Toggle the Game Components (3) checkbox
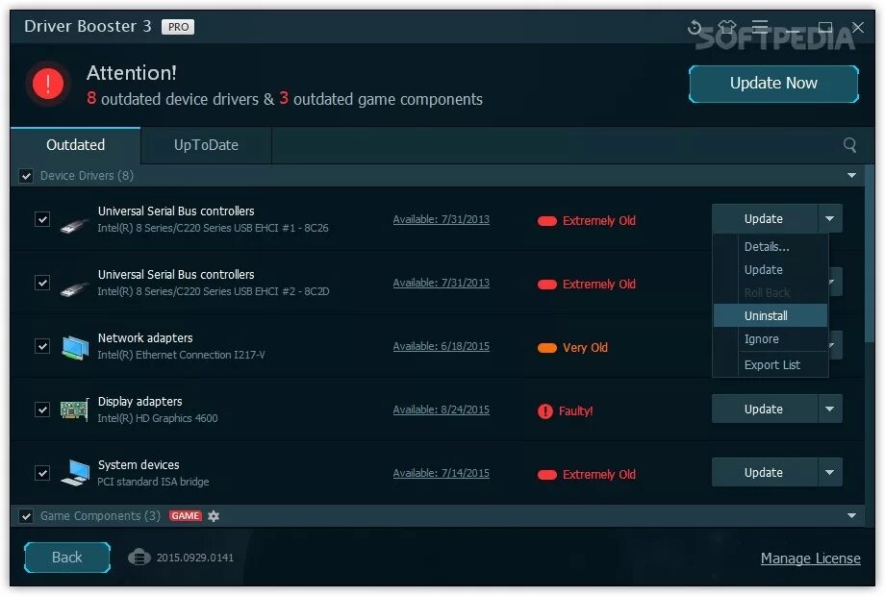 (26, 516)
